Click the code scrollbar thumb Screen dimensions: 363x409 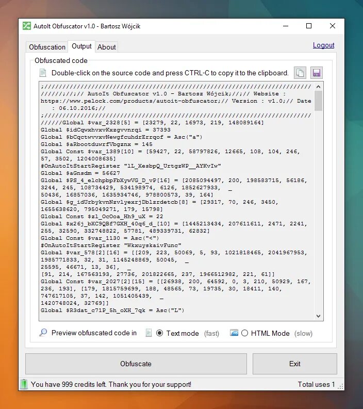[318, 101]
